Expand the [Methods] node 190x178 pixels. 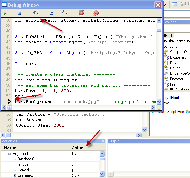tap(15, 159)
